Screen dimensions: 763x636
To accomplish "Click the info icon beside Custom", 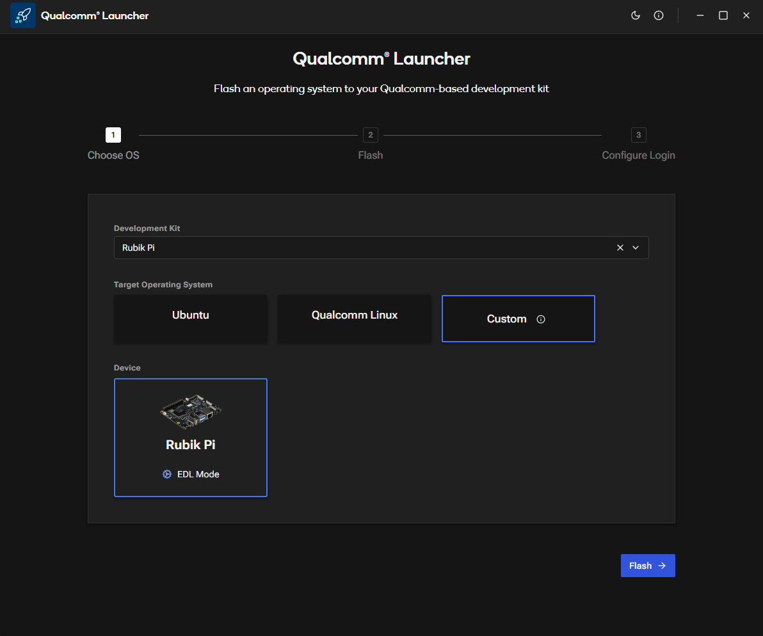I will (x=541, y=319).
